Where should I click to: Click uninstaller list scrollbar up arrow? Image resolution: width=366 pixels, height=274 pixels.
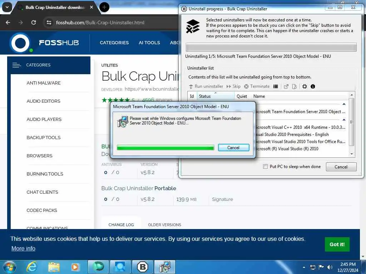352,95
